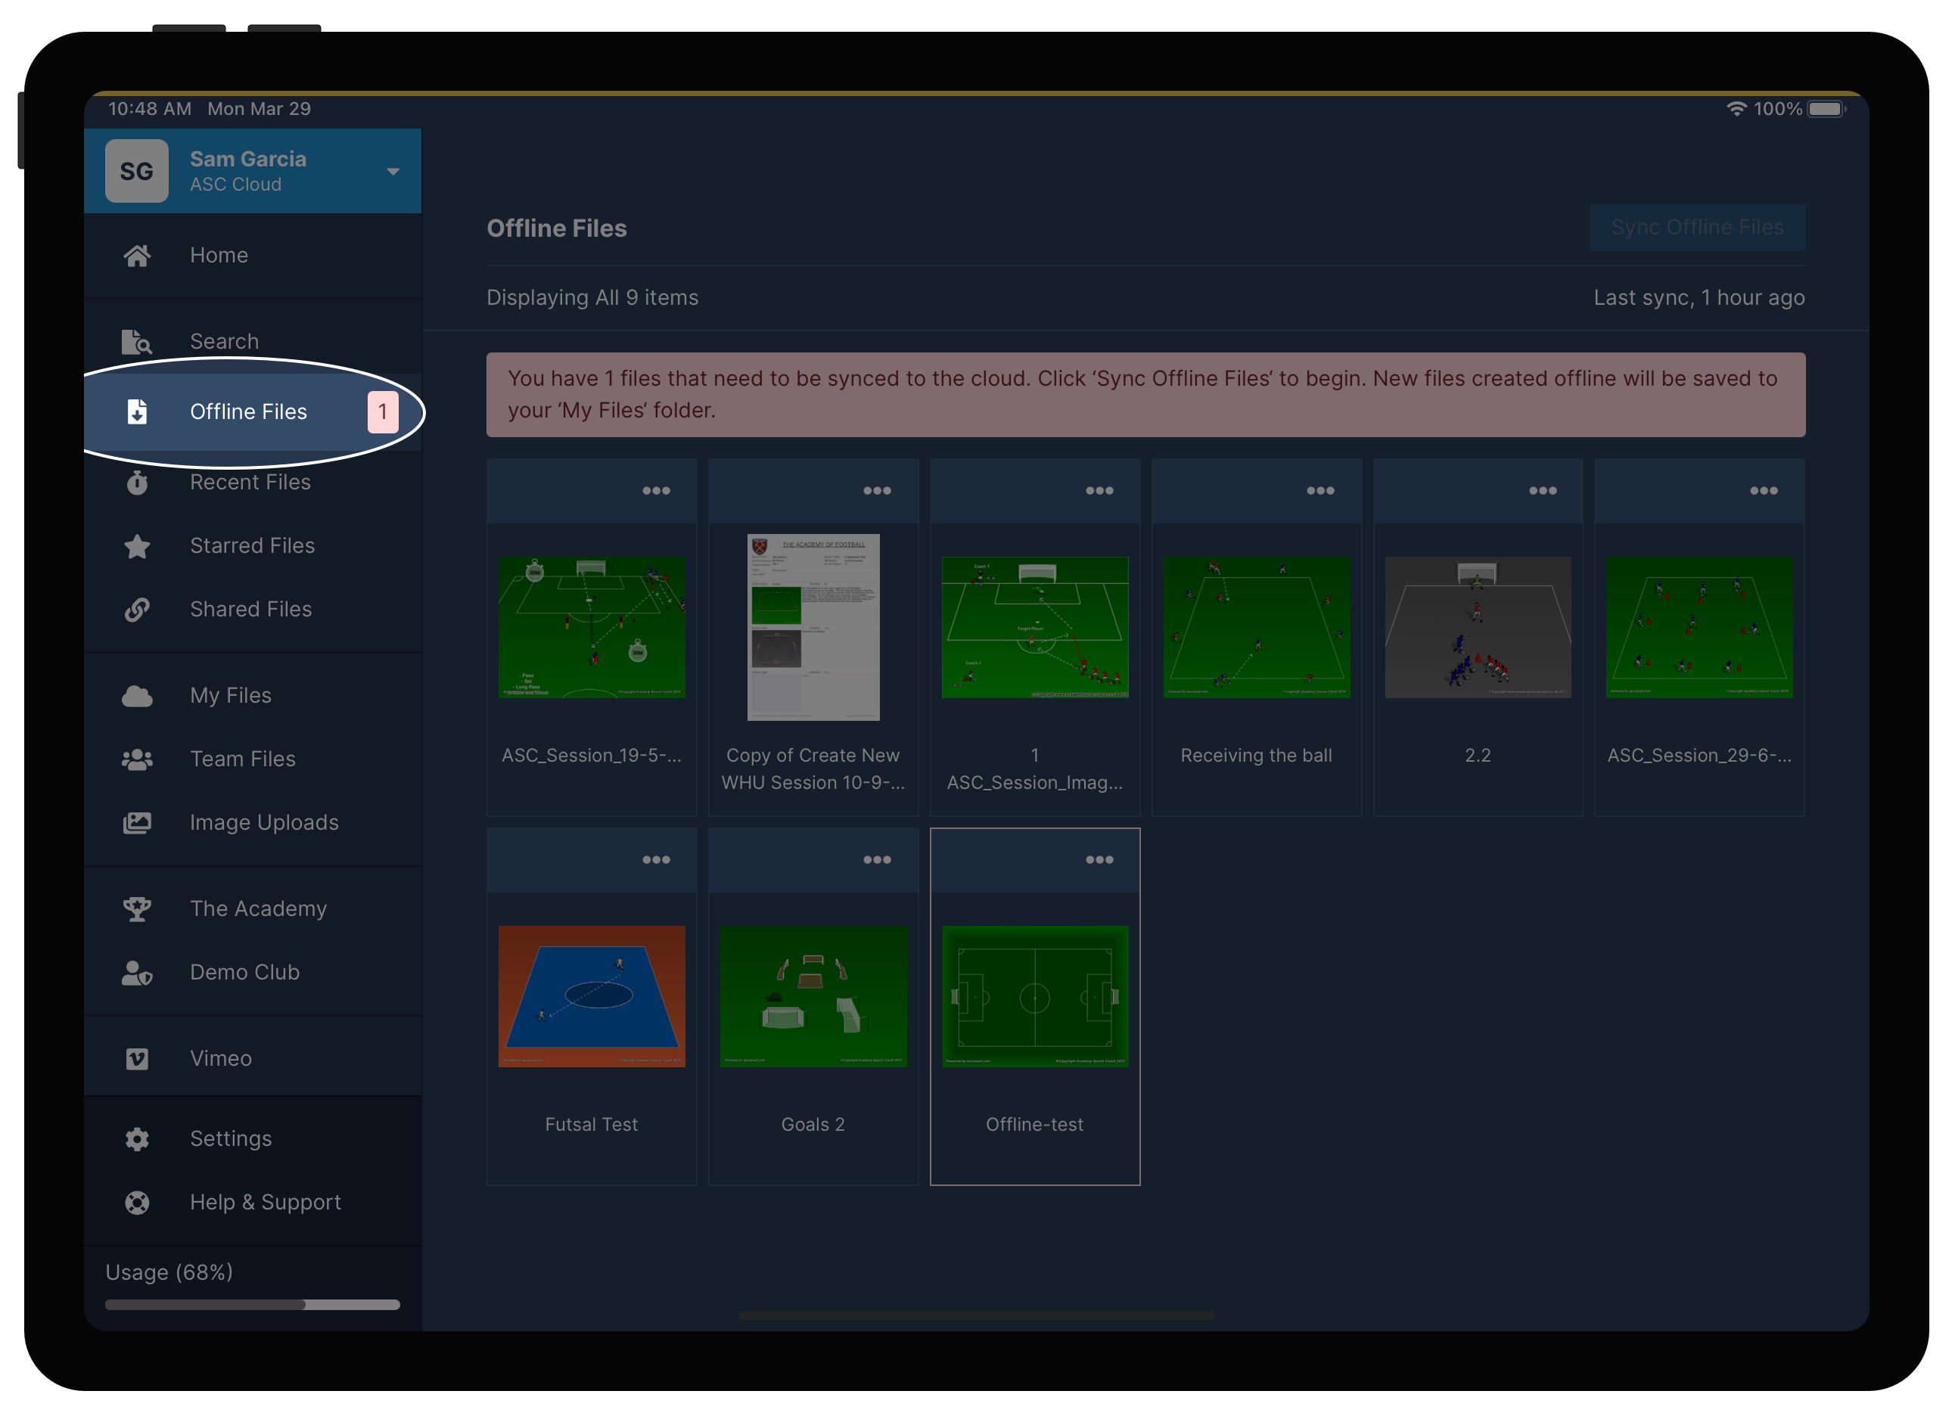The width and height of the screenshot is (1952, 1422).
Task: Click the Home house icon
Action: pyautogui.click(x=137, y=256)
